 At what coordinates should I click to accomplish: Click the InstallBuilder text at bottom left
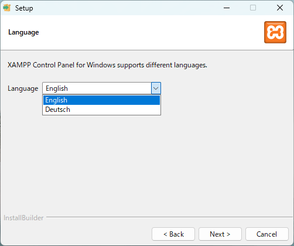(x=23, y=218)
